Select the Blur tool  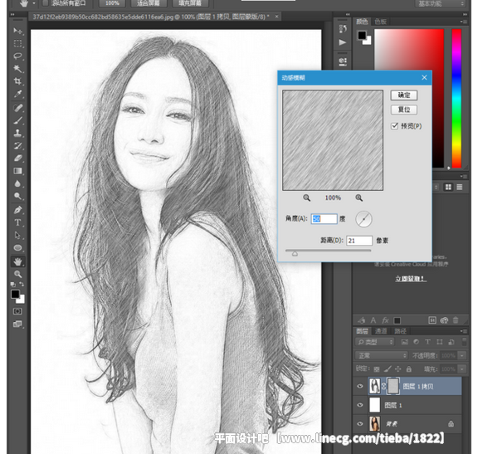click(x=17, y=183)
